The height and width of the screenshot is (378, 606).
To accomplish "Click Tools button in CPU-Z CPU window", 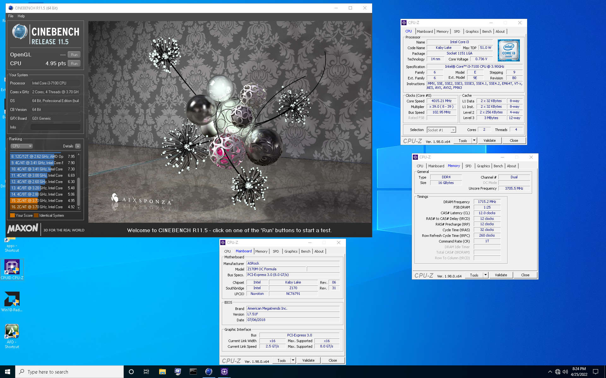I will (x=463, y=140).
